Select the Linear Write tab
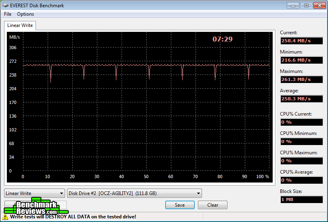The height and width of the screenshot is (222, 328). (20, 25)
